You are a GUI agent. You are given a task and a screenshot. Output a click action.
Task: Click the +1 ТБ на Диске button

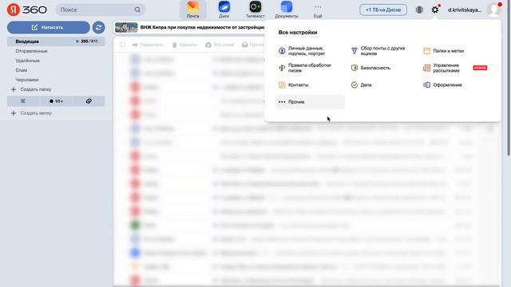383,10
